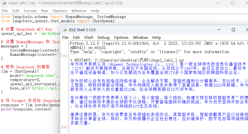Click the IDLE Shell Python icon in title bar
248x134 pixels.
(x=65, y=30)
